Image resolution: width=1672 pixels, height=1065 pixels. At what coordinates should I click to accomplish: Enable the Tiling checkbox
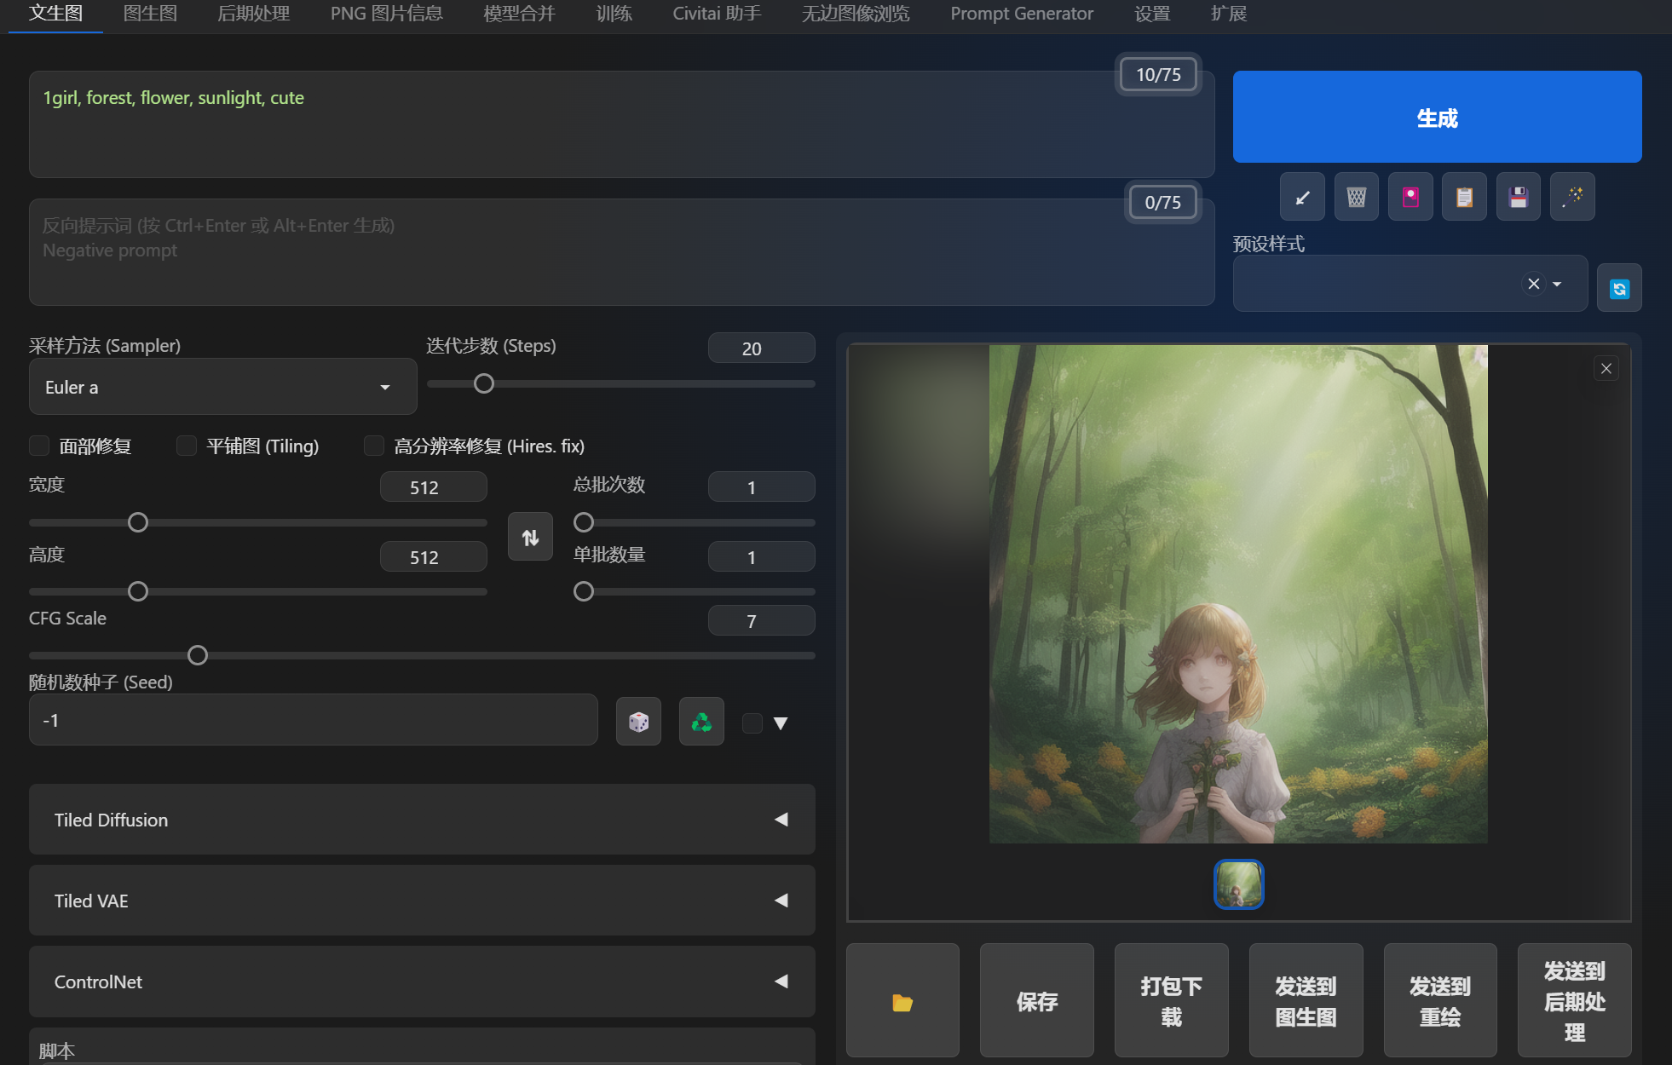186,446
